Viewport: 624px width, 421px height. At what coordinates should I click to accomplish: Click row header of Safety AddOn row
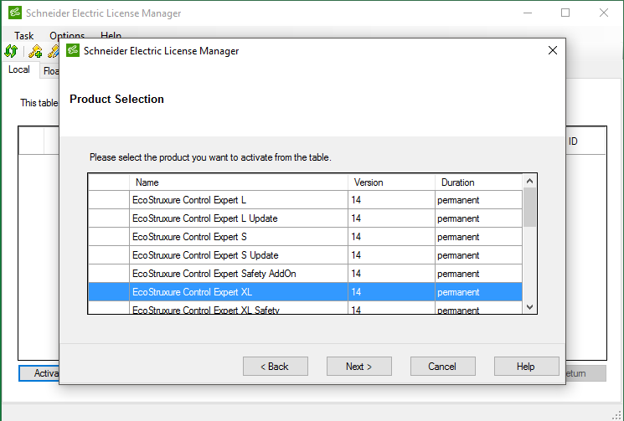(x=109, y=274)
